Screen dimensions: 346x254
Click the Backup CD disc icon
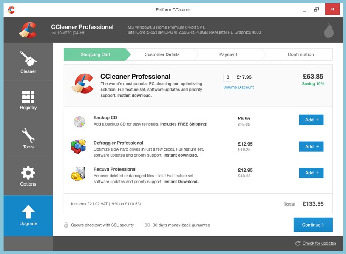[x=79, y=122]
